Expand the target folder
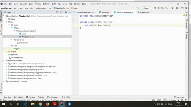191x107 pixels. pos(6,51)
